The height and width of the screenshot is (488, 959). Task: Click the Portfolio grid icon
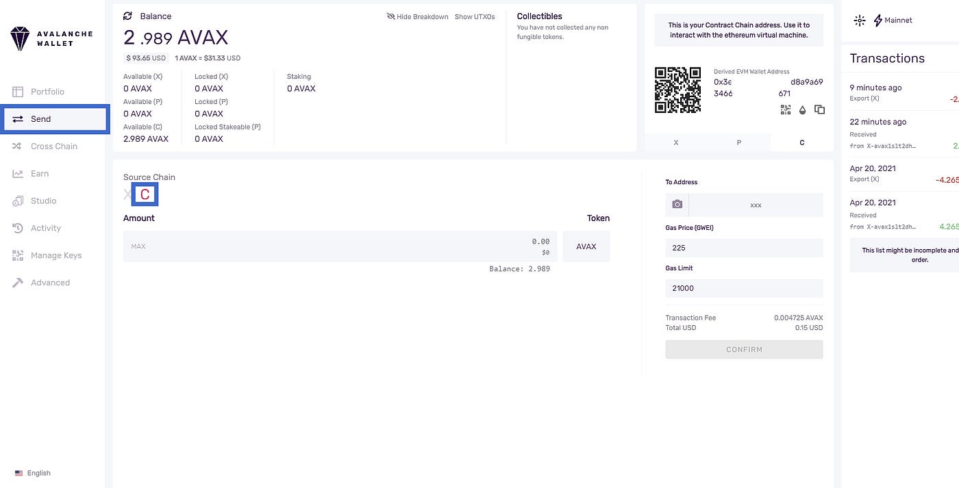(x=18, y=92)
